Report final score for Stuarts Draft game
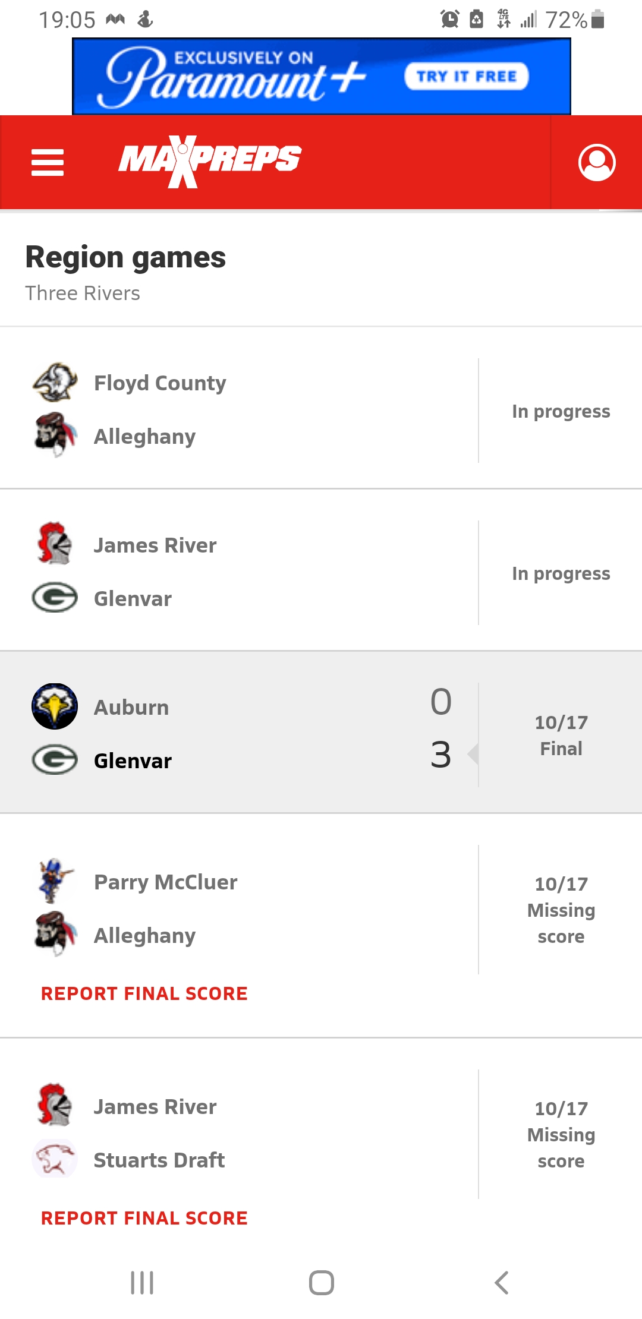 [144, 1218]
